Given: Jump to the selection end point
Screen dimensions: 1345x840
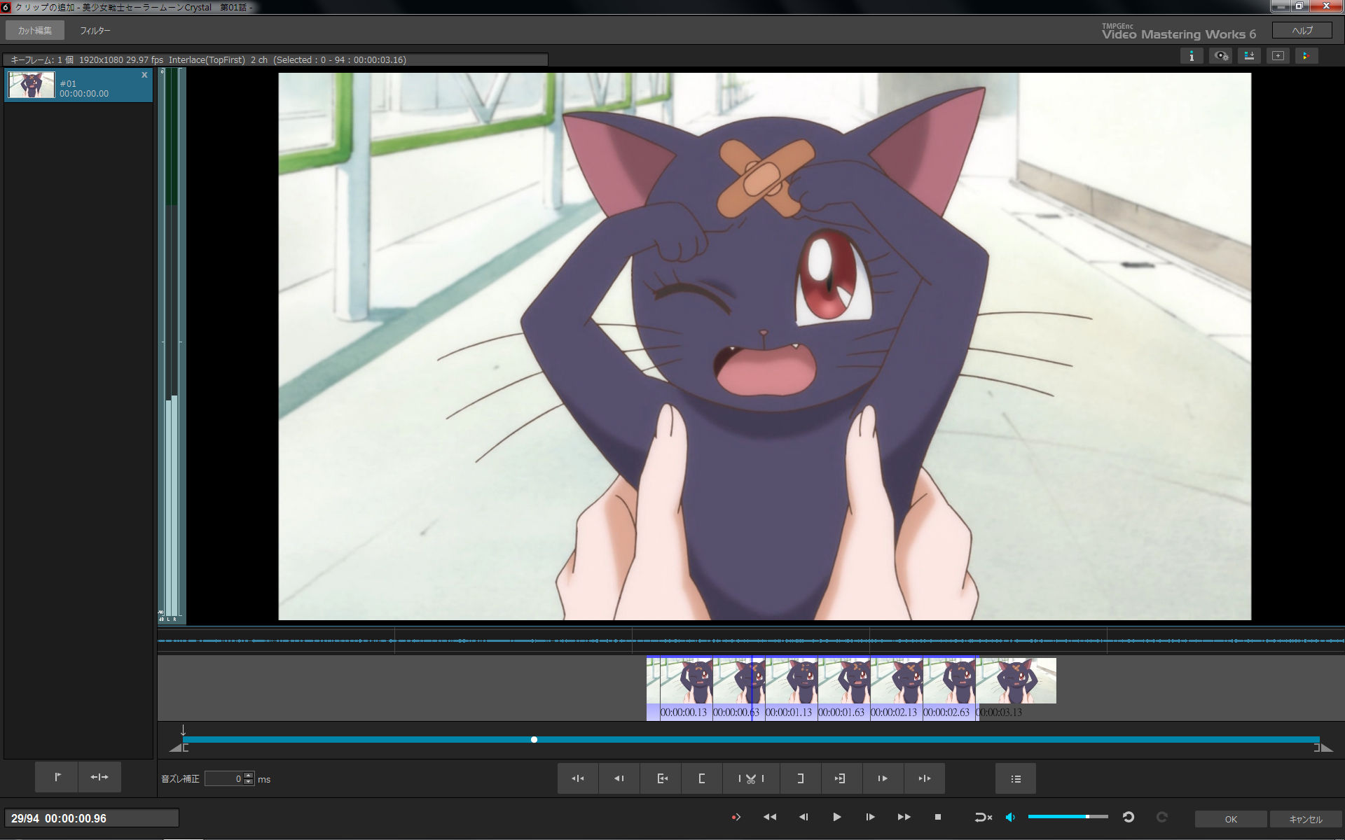Looking at the screenshot, I should 840,778.
